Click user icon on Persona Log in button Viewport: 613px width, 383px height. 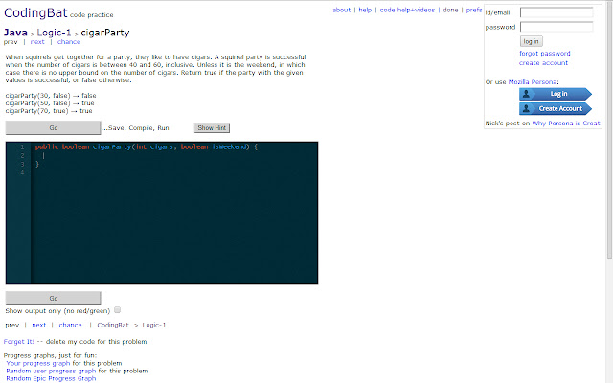[x=526, y=94]
